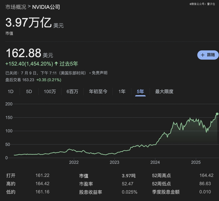
Task: Switch chart to the 1D tab
Action: click(11, 91)
